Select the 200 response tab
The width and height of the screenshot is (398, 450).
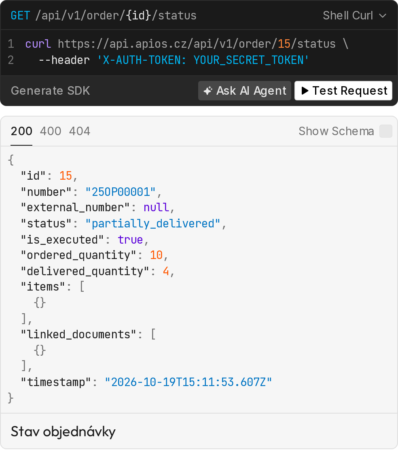[21, 131]
